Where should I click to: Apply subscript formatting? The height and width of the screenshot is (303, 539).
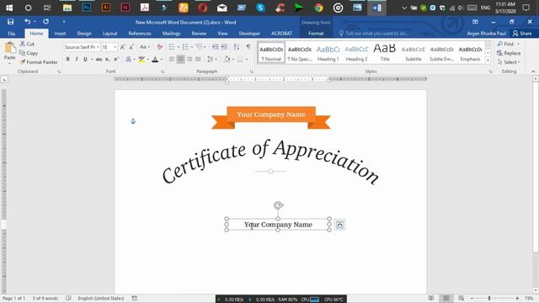click(x=107, y=59)
